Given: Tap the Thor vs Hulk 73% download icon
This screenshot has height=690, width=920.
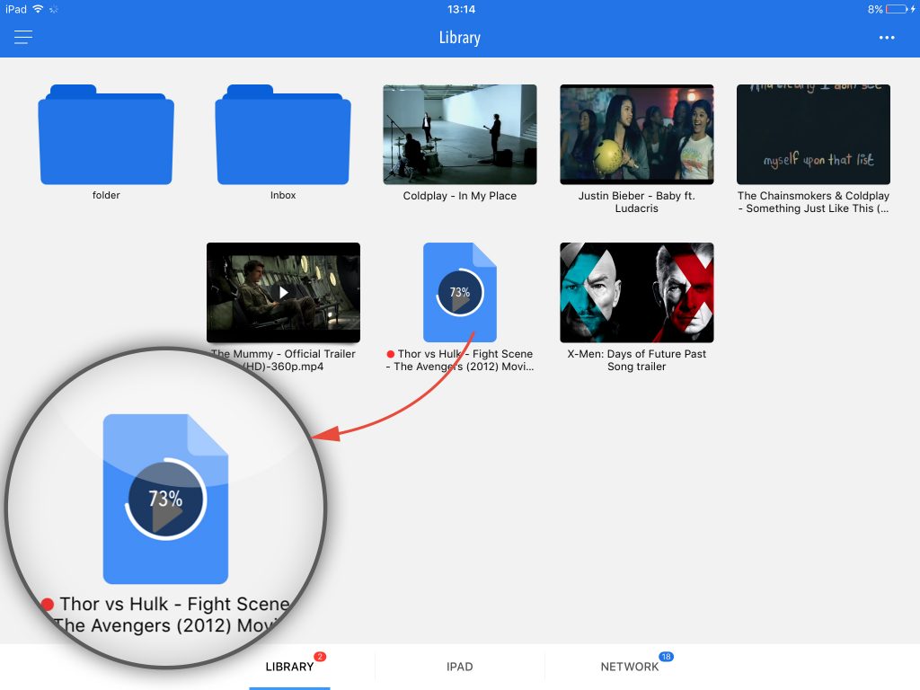Looking at the screenshot, I should point(459,292).
